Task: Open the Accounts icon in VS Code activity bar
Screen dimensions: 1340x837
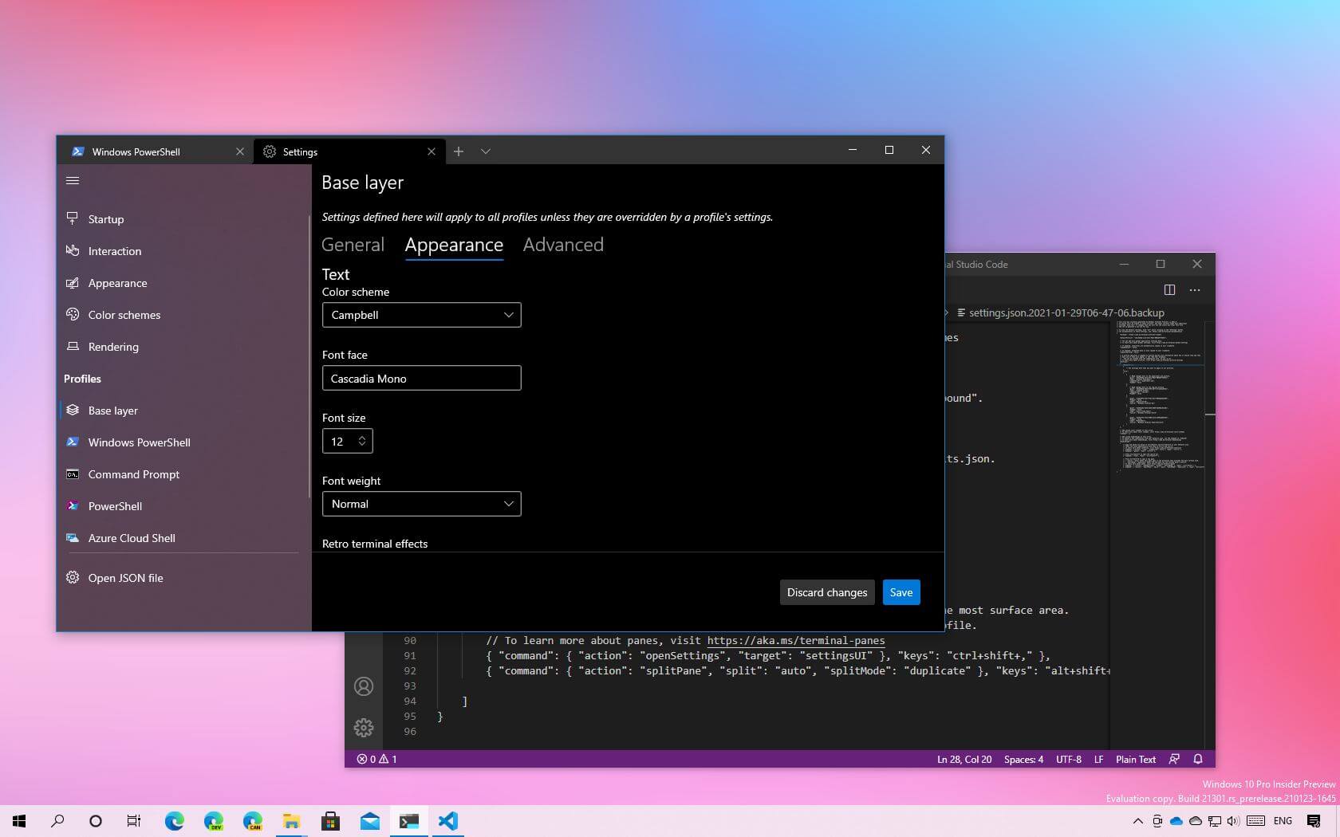Action: click(364, 686)
